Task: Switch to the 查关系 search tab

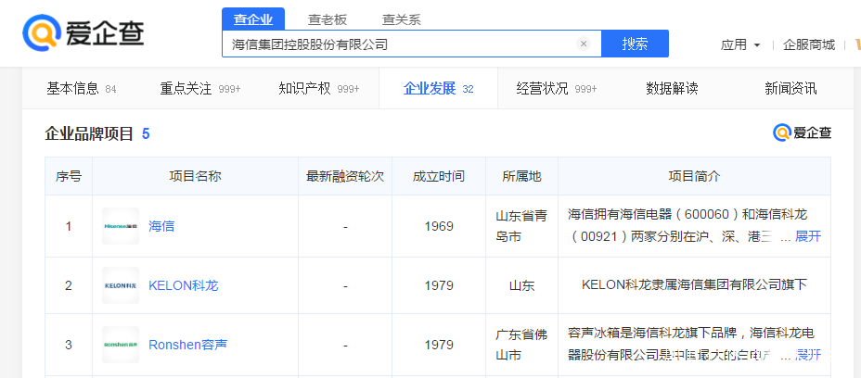Action: (x=401, y=19)
